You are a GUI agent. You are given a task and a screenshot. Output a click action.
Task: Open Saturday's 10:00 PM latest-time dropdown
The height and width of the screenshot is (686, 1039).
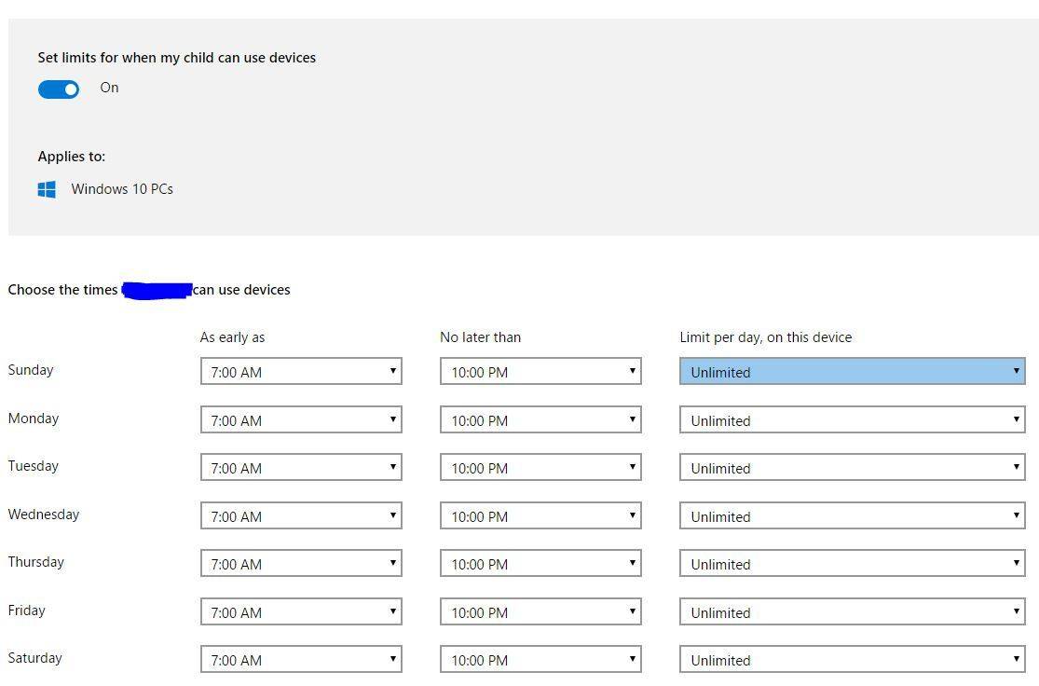tap(540, 660)
